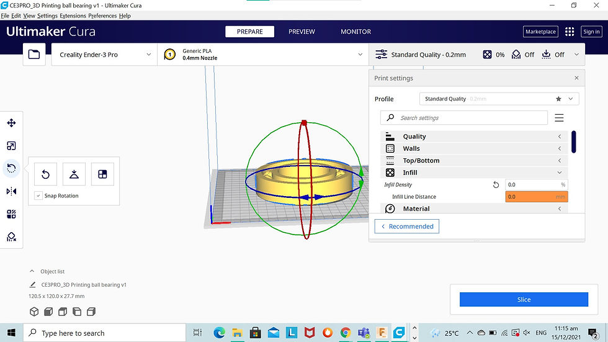Switch to the PREPARE stage

pos(249,32)
